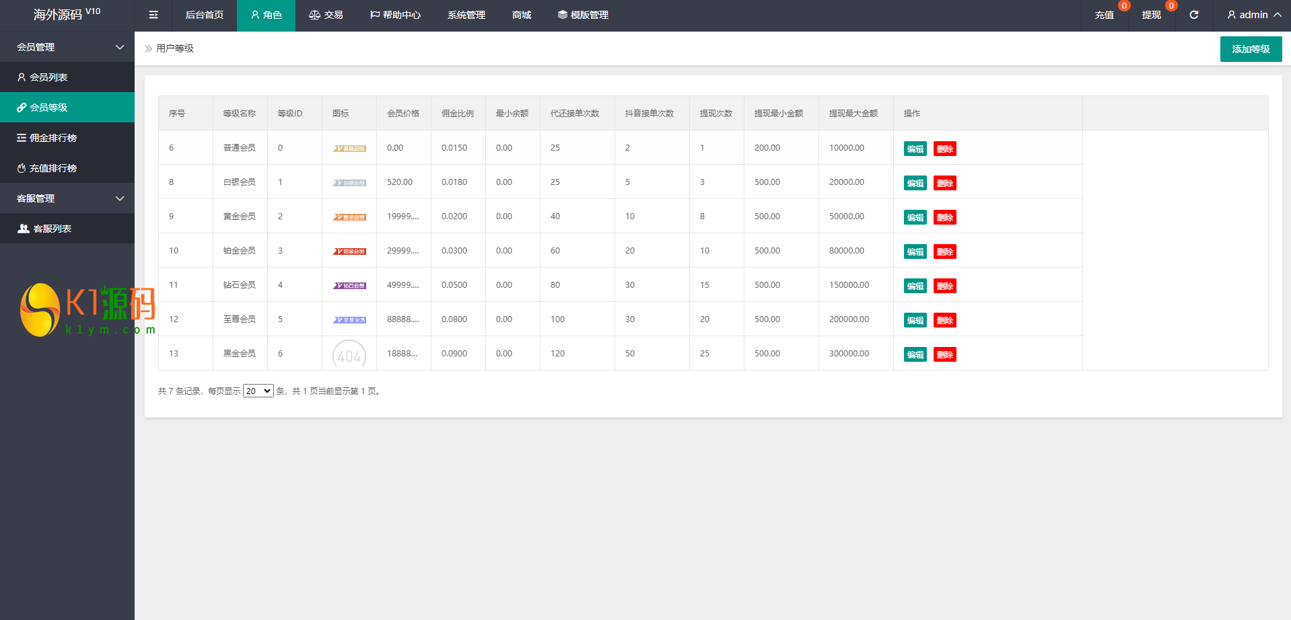1291x620 pixels.
Task: Click the 等级名称 column header
Action: coord(240,114)
